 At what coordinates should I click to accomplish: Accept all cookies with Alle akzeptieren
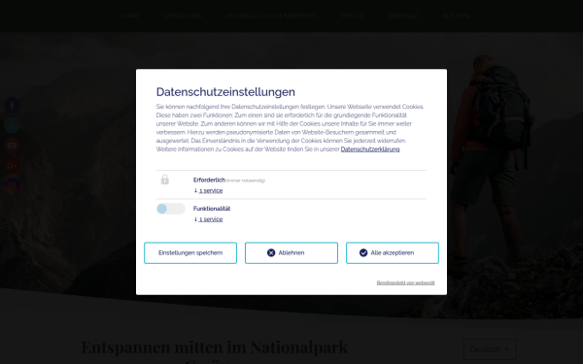click(x=393, y=253)
